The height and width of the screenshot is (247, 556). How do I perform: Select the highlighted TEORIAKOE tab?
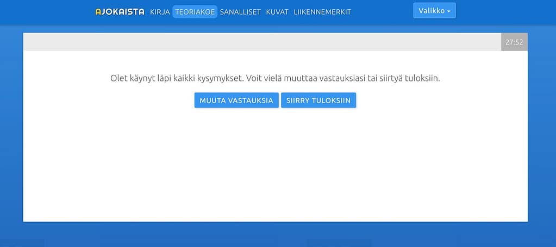tap(195, 11)
